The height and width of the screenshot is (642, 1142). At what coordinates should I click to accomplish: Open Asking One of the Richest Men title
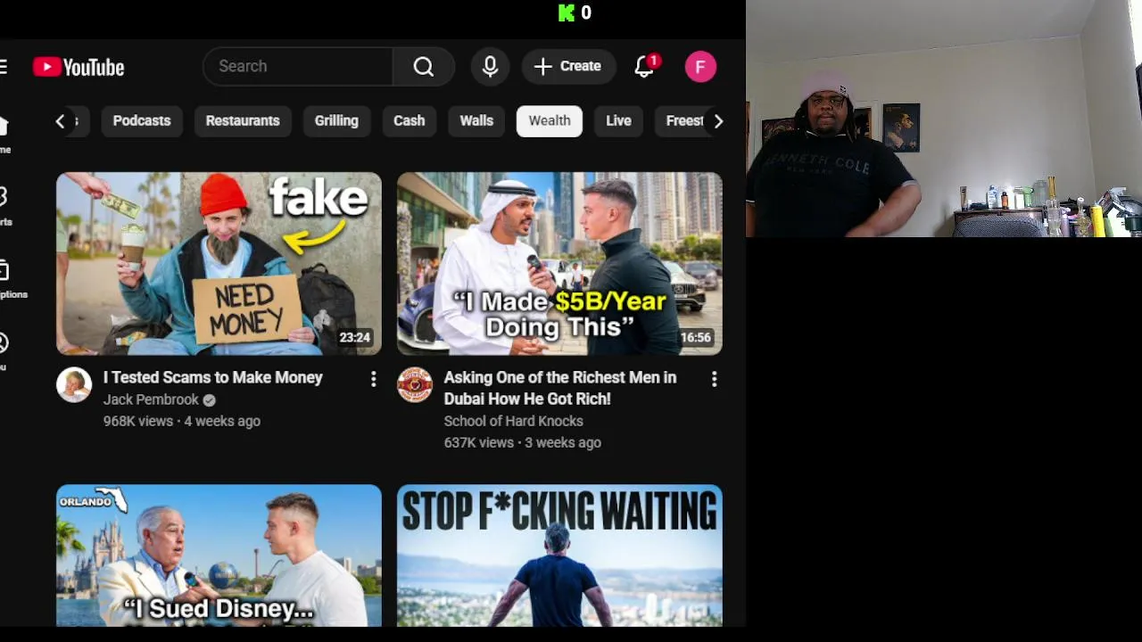(x=560, y=389)
